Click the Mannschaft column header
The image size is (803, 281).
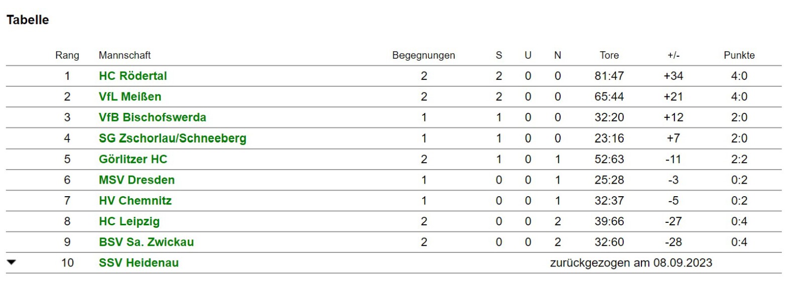(x=124, y=55)
